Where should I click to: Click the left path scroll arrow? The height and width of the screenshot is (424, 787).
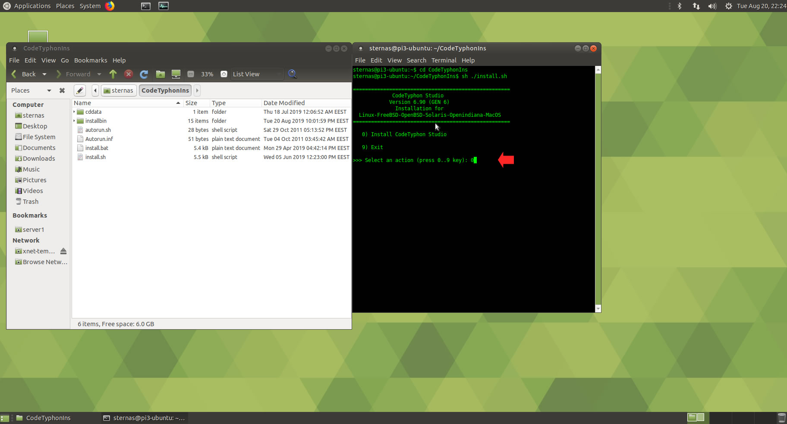point(95,90)
